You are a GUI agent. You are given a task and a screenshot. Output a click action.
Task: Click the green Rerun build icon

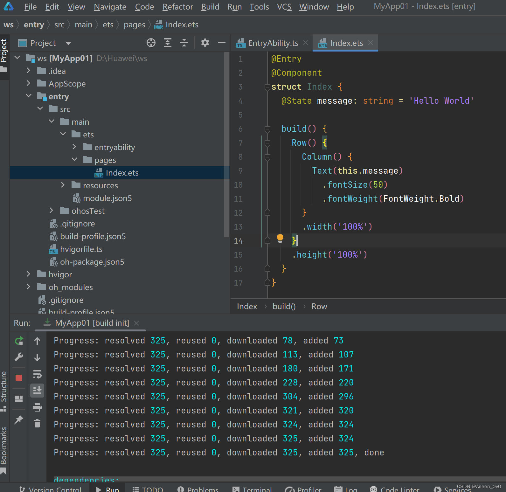tap(19, 341)
